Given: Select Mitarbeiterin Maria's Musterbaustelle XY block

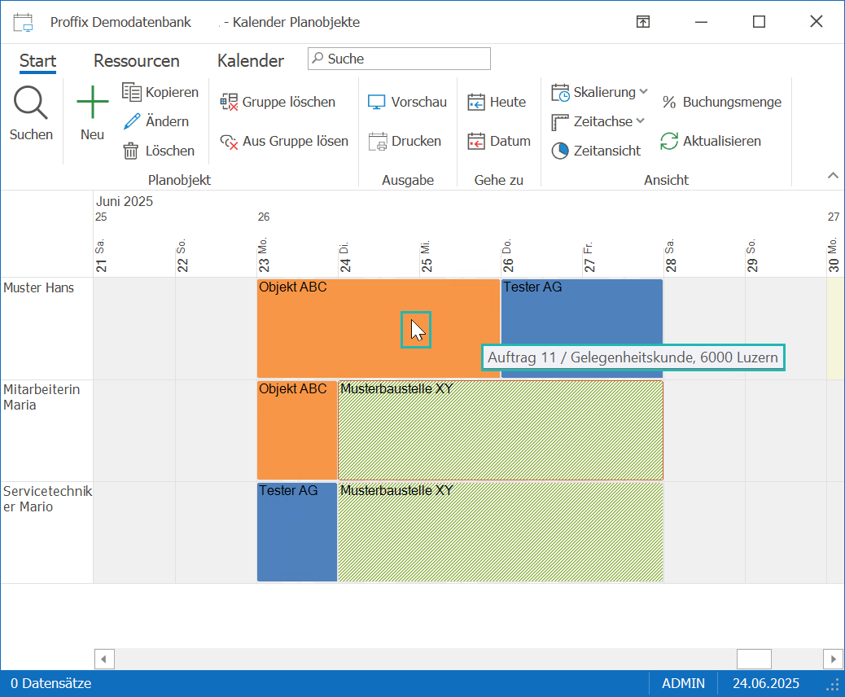Looking at the screenshot, I should click(x=501, y=430).
